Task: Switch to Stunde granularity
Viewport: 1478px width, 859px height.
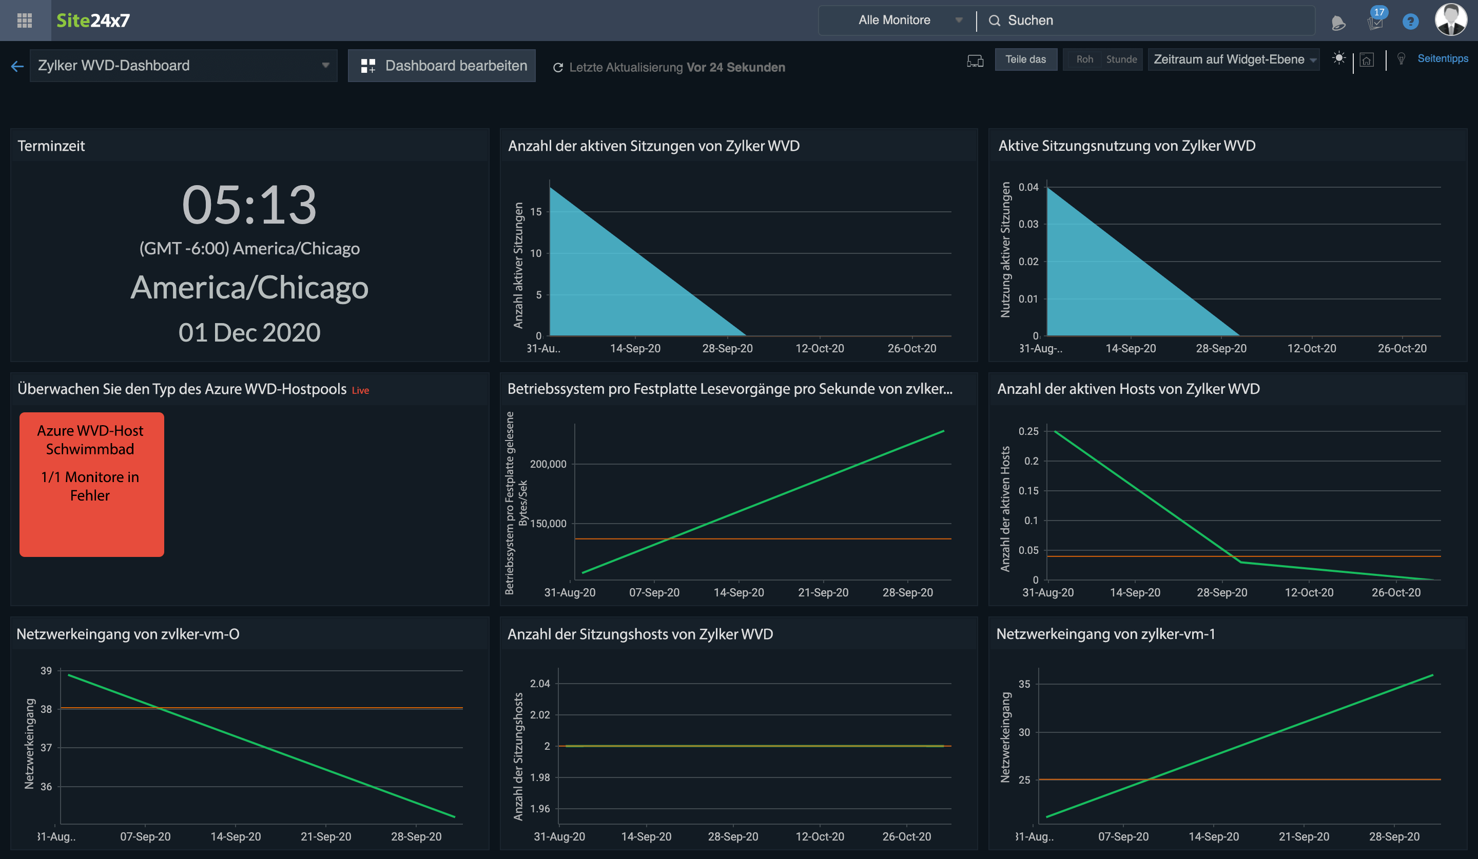Action: pos(1121,59)
